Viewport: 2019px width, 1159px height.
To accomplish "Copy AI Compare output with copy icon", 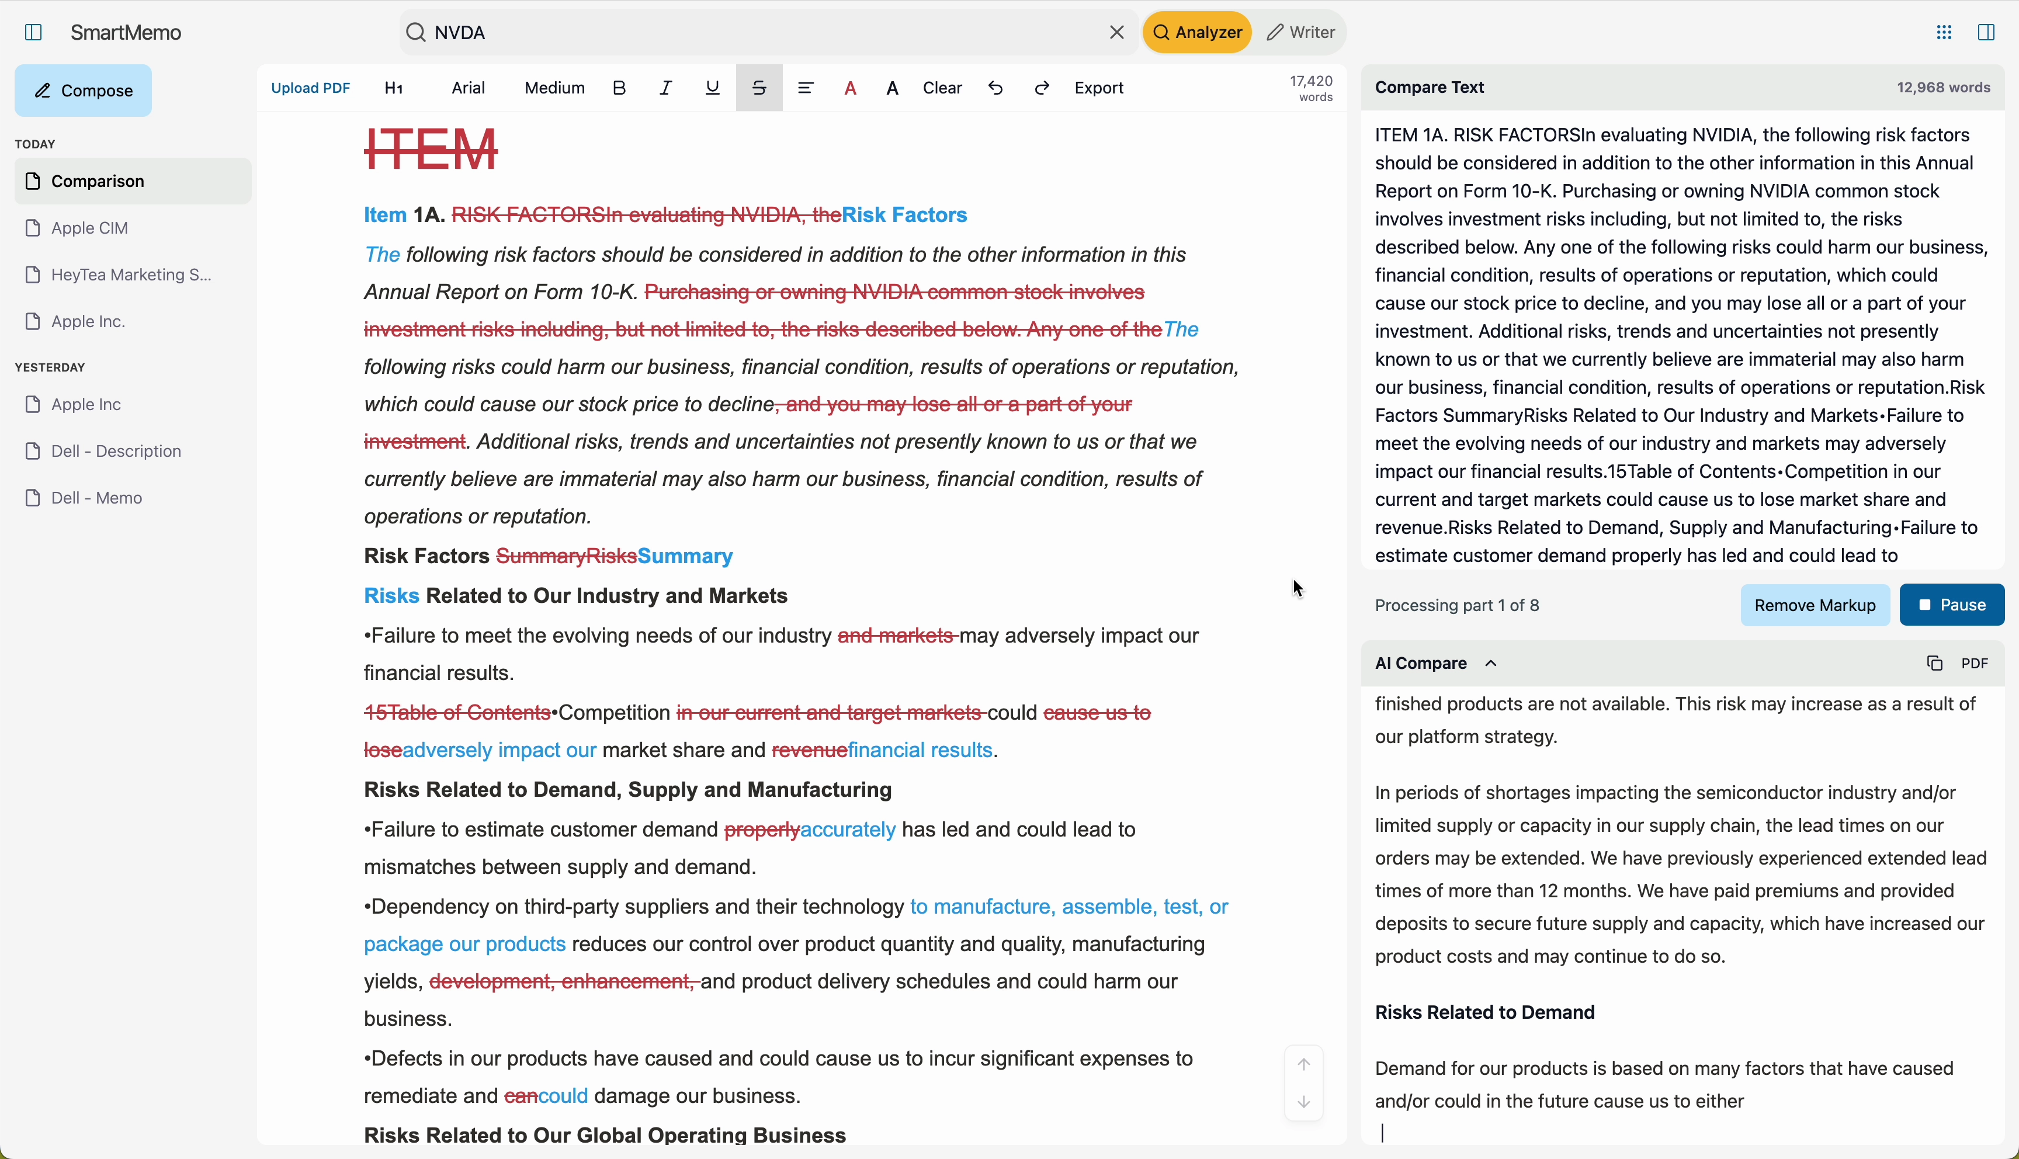I will tap(1935, 663).
